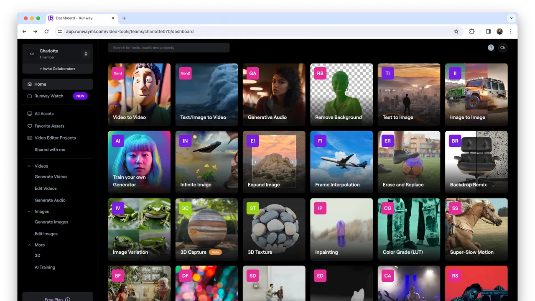Click the Gen1 badge on Video to Video

(x=118, y=73)
